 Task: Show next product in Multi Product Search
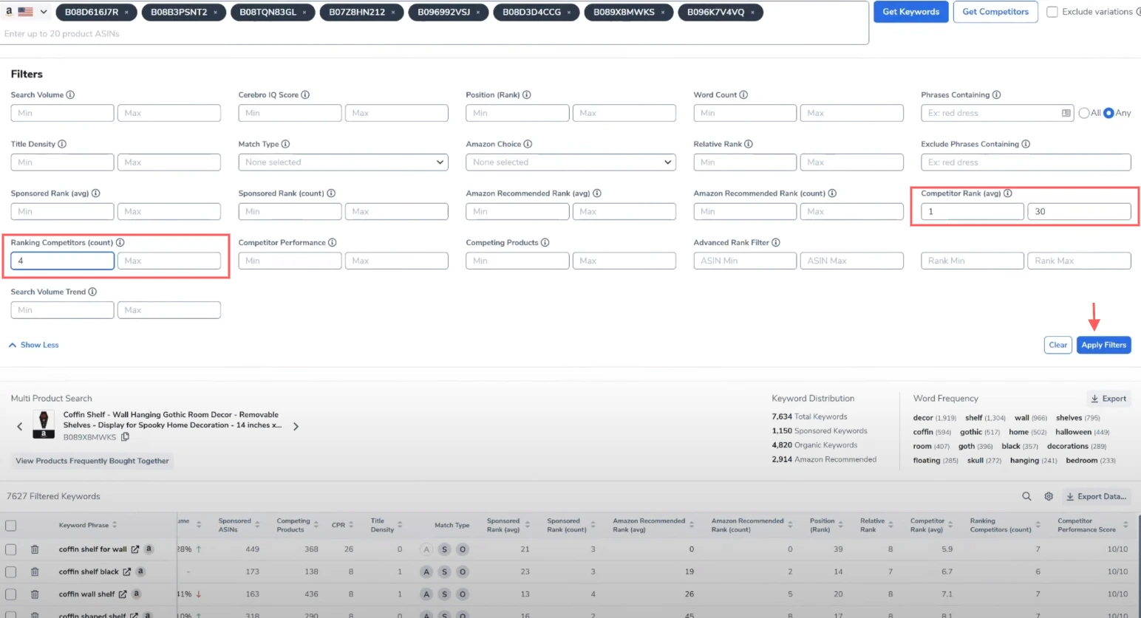pyautogui.click(x=296, y=426)
